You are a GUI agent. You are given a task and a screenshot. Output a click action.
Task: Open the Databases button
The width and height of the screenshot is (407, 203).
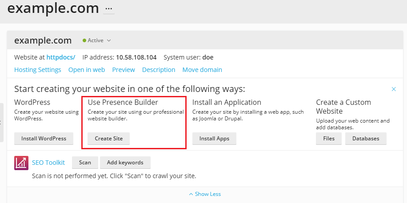366,139
